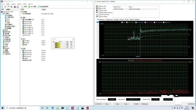Click the up-level arrow in AIDA64 toolbar
The image size is (196, 110).
(x=8, y=7)
